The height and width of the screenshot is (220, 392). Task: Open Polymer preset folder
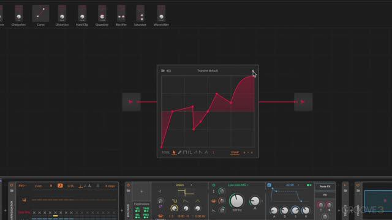128,191
